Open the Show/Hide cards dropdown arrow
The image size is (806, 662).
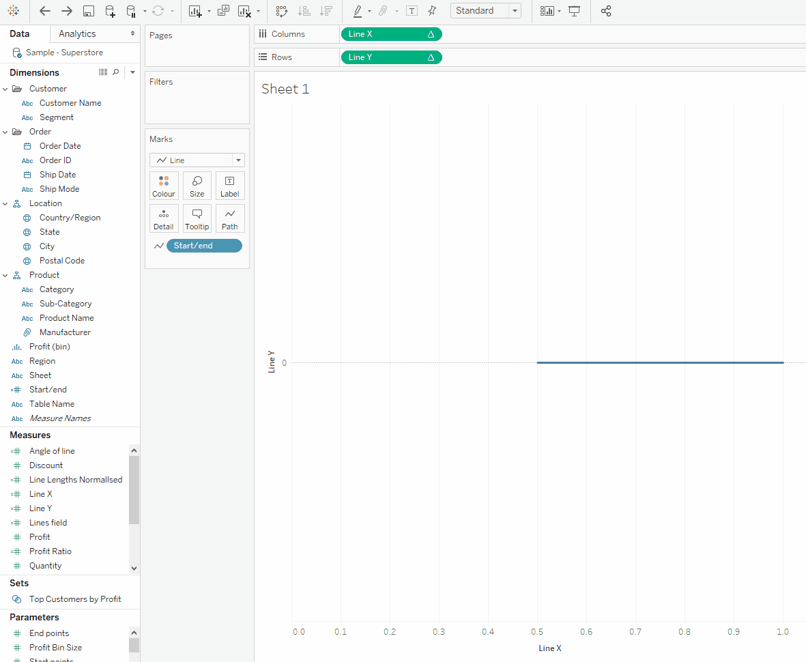559,12
